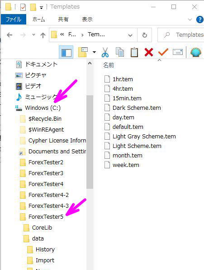Click the Tem... breadcrumb in address bar

point(96,34)
